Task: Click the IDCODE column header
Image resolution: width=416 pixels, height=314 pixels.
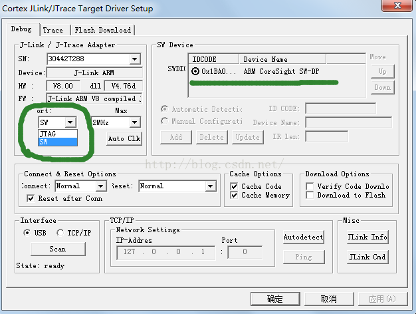Action: click(213, 59)
